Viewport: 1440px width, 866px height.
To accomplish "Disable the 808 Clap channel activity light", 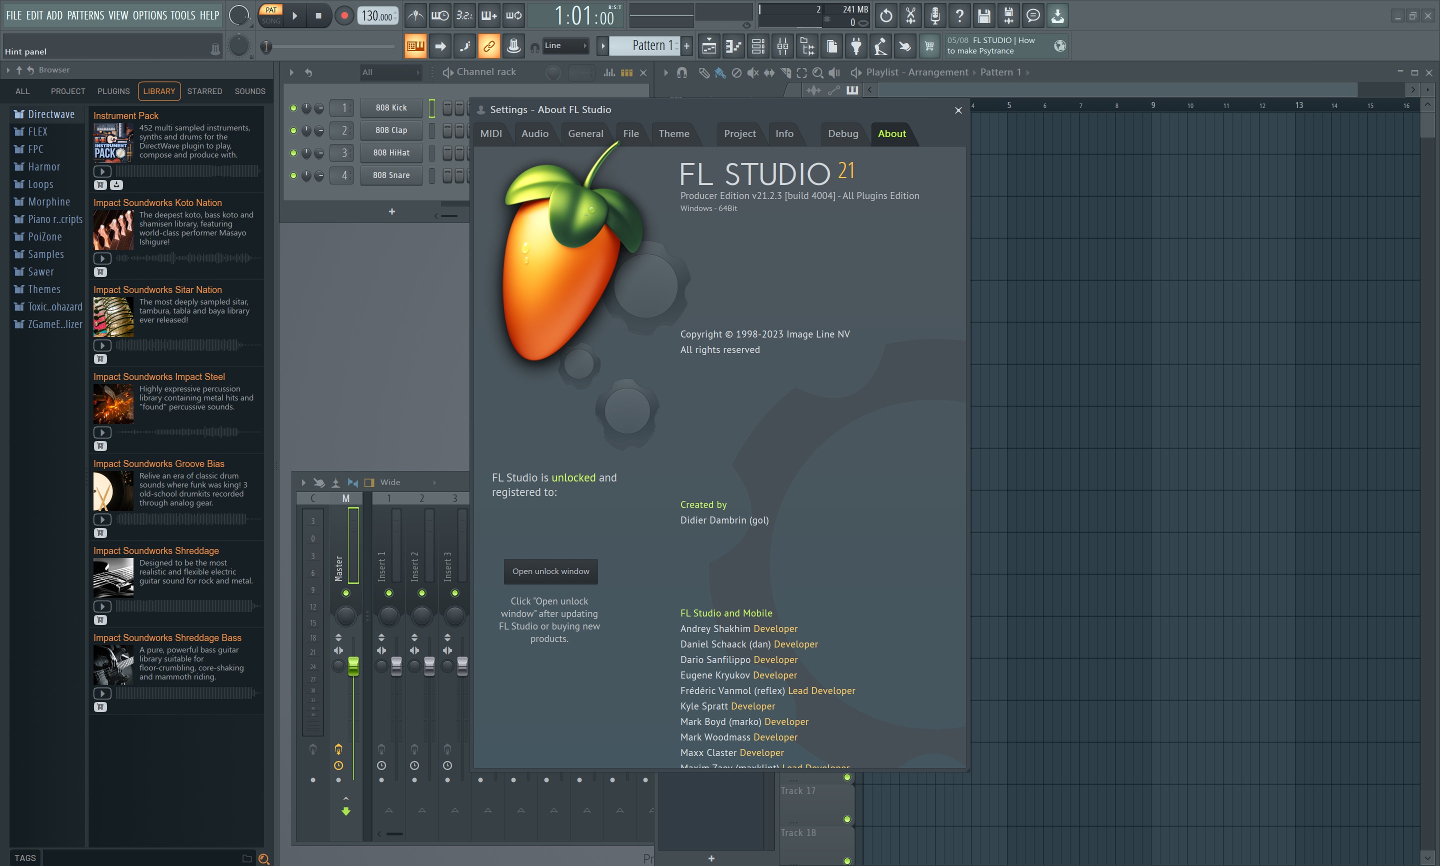I will coord(293,130).
